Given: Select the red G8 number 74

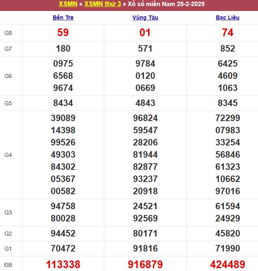Looking at the screenshot, I should click(x=228, y=33).
